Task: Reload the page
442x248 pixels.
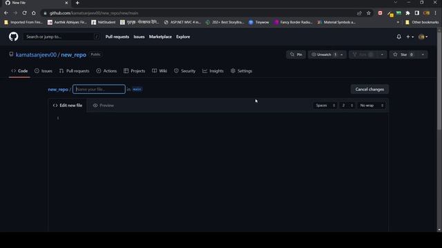Action: click(x=25, y=13)
